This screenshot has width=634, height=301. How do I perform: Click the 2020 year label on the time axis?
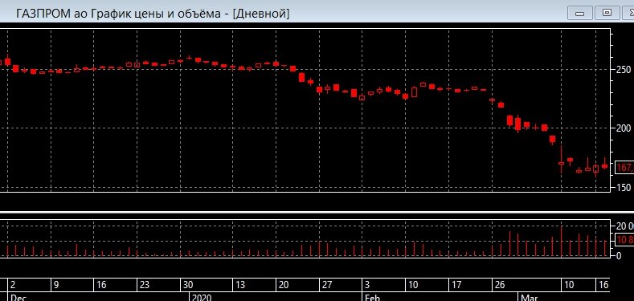pos(201,298)
